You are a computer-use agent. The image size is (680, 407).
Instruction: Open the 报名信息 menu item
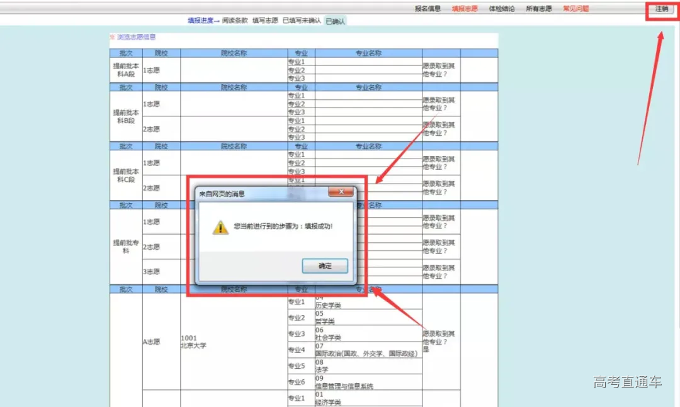pyautogui.click(x=428, y=9)
